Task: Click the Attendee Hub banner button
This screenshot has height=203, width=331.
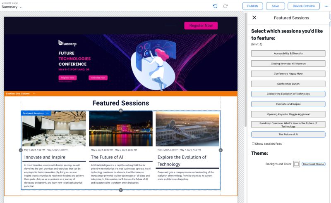Action: click(98, 78)
